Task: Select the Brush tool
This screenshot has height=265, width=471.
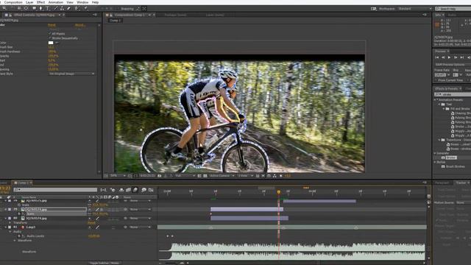Action: click(56, 8)
